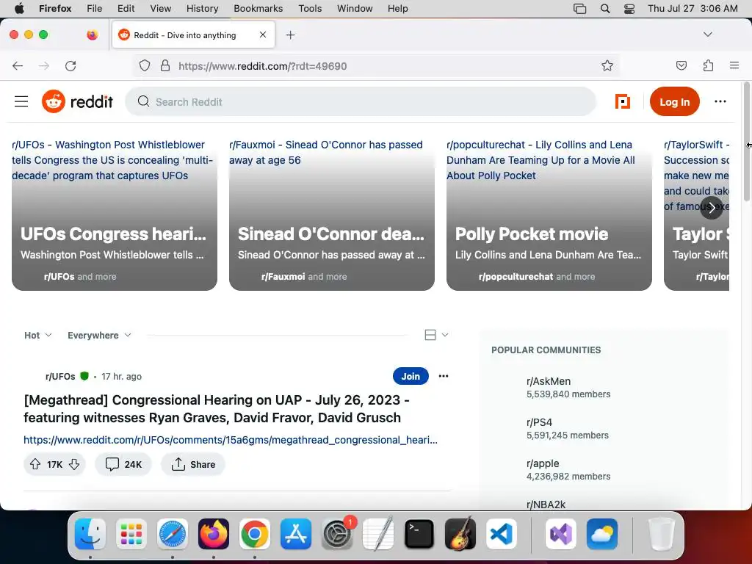The width and height of the screenshot is (752, 564).
Task: Join the r/UFOs community
Action: [411, 376]
